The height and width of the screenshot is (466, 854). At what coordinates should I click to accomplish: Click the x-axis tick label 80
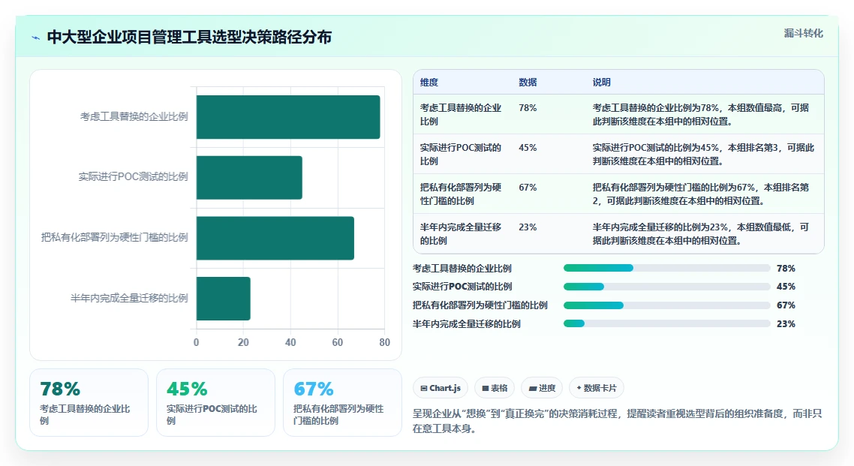click(x=384, y=342)
